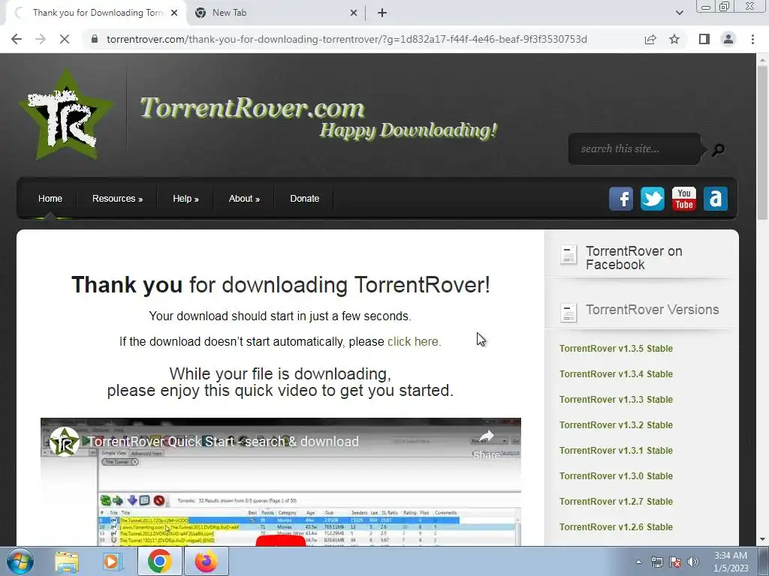
Task: Play the embedded quick start video
Action: tap(281, 541)
